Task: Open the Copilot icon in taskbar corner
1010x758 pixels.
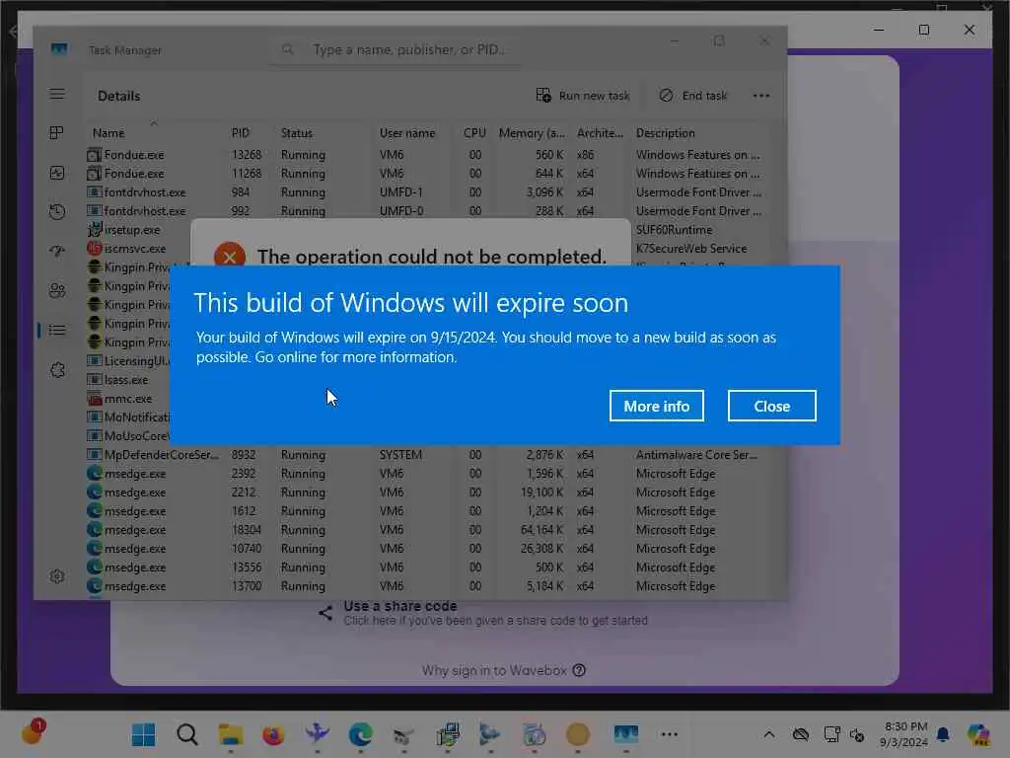Action: click(978, 734)
